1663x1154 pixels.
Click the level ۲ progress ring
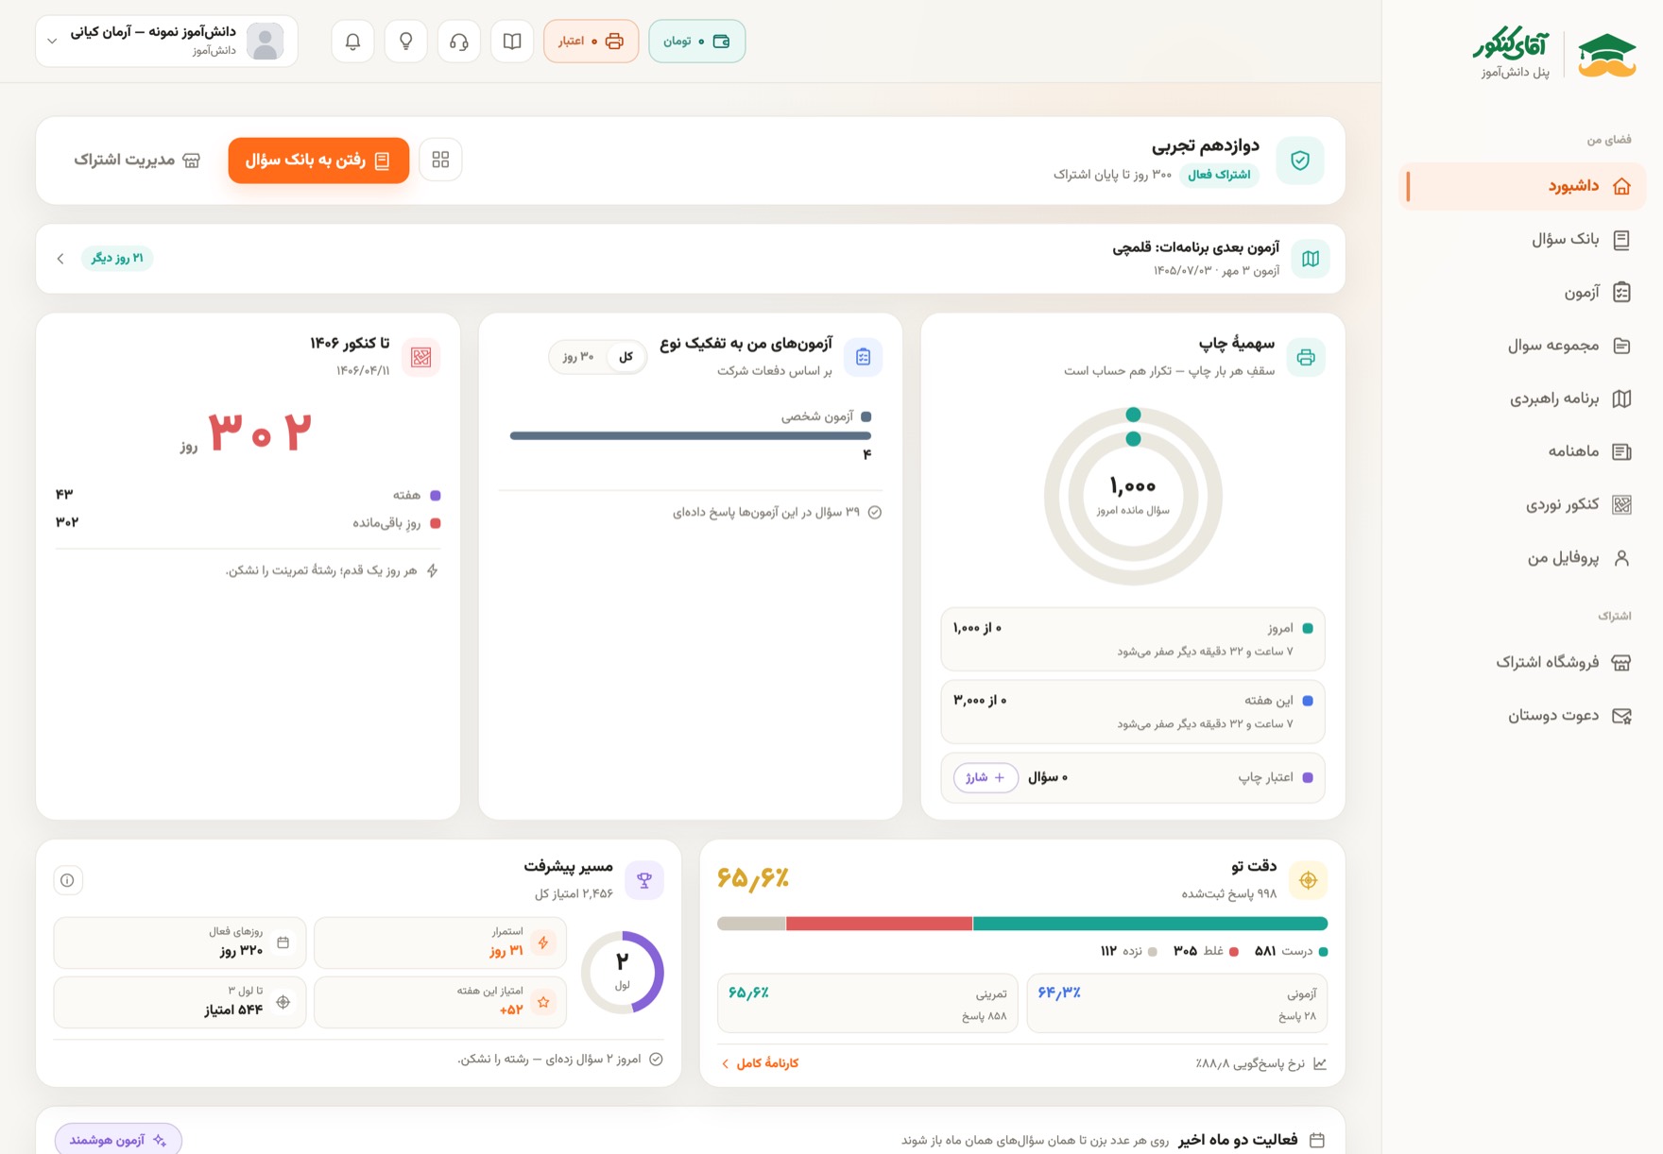point(622,973)
